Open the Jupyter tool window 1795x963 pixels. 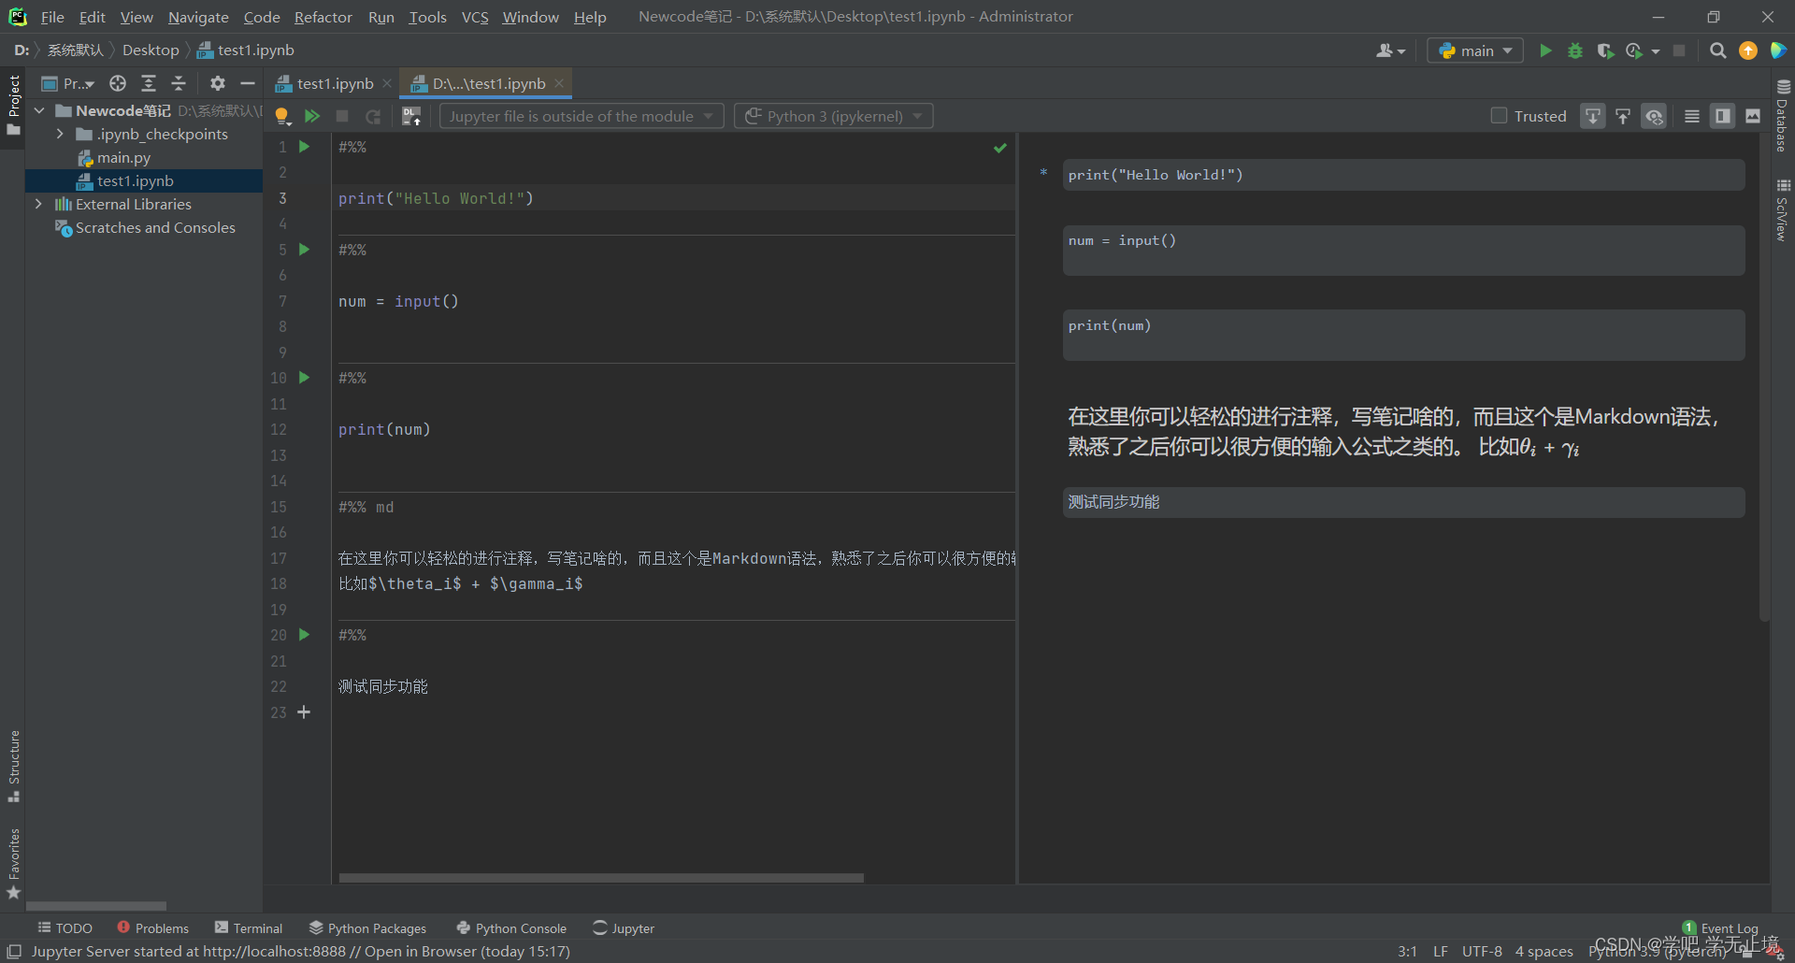click(624, 928)
